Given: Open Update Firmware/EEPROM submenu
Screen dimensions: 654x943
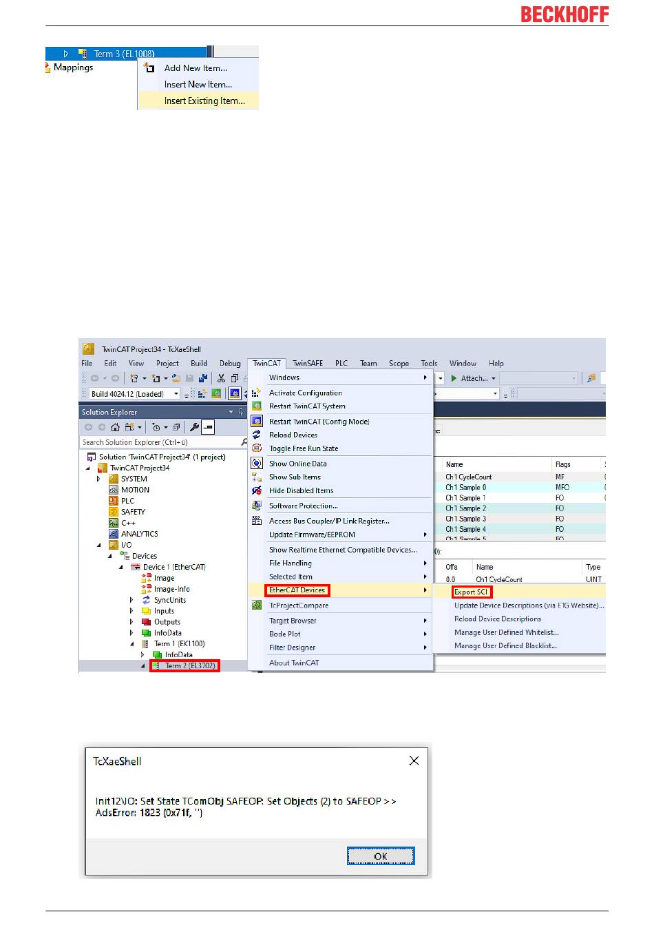Looking at the screenshot, I should click(x=340, y=535).
